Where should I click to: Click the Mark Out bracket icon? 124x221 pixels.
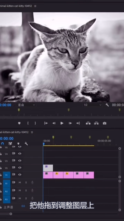click(35, 123)
